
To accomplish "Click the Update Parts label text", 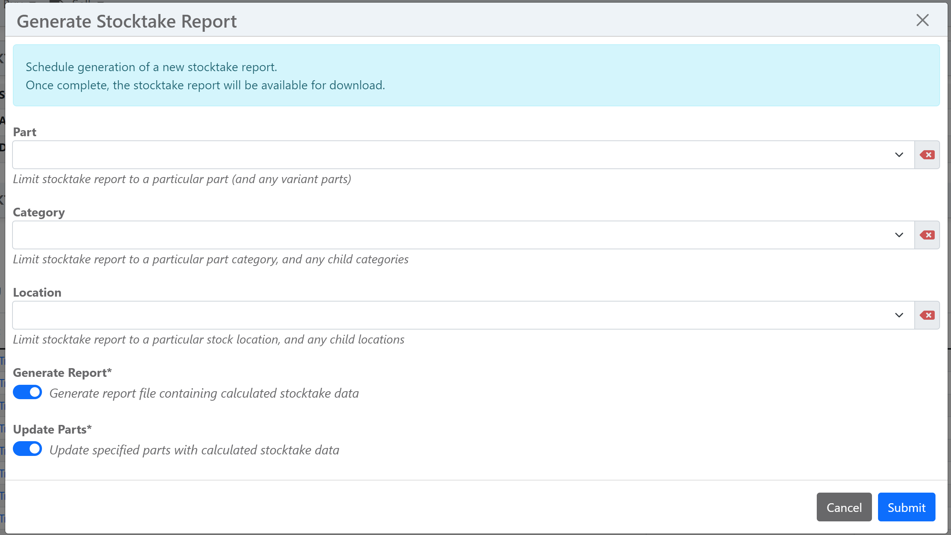I will coord(52,429).
